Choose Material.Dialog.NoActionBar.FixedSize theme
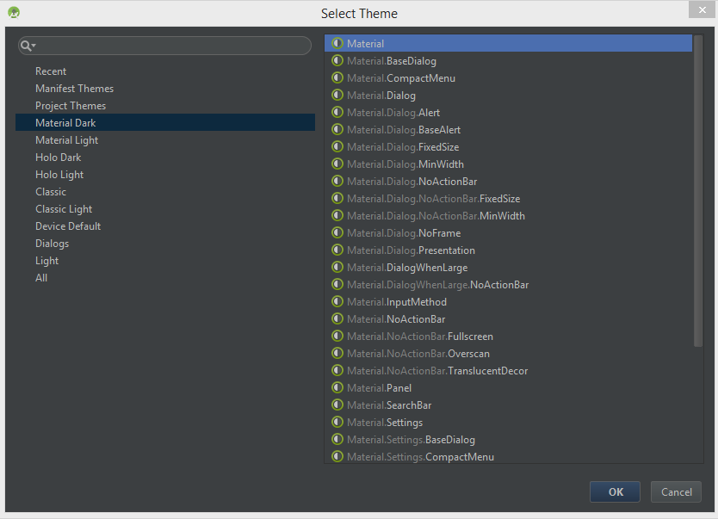Viewport: 718px width, 519px height. (x=433, y=199)
